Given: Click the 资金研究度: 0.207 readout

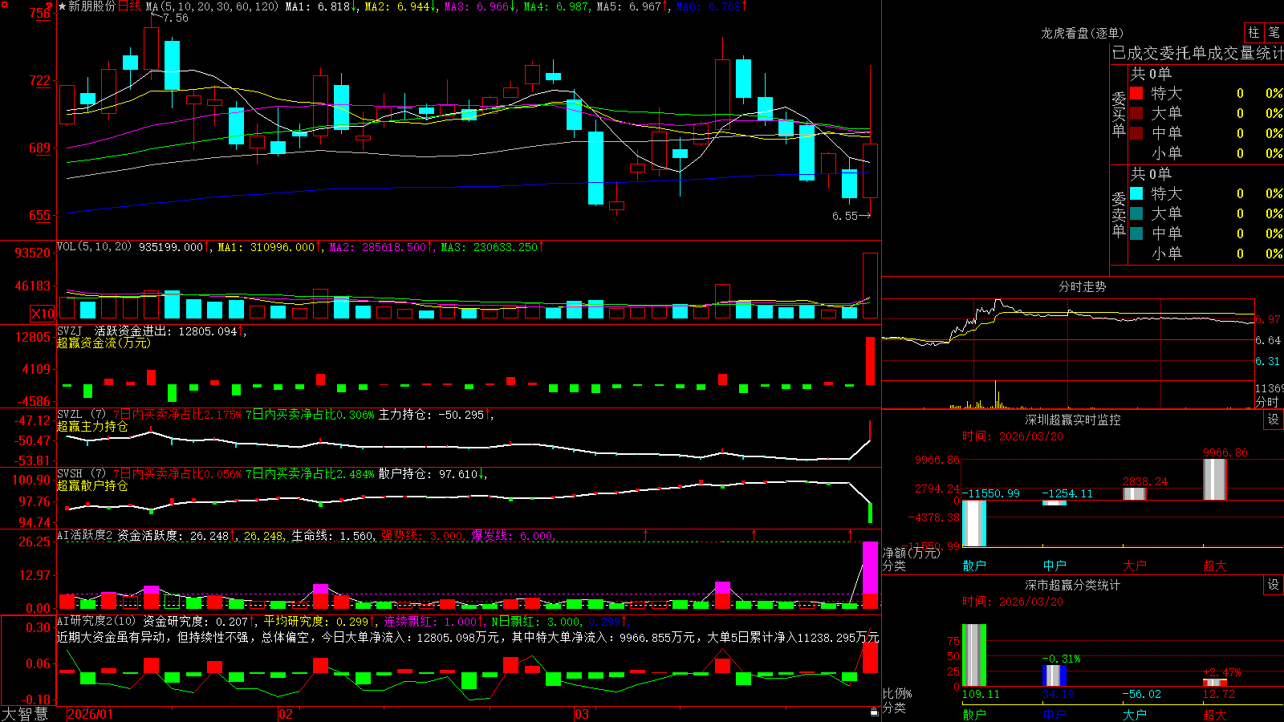Looking at the screenshot, I should (196, 621).
